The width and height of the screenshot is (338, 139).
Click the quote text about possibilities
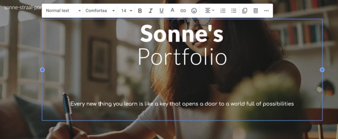coord(182,104)
